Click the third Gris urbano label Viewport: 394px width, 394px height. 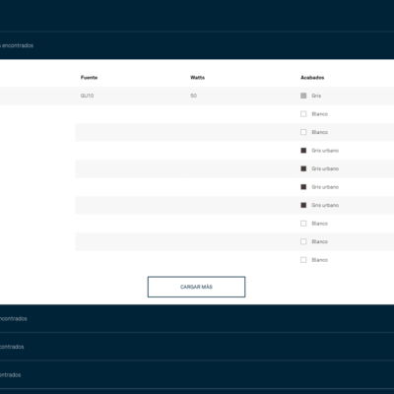coord(325,187)
